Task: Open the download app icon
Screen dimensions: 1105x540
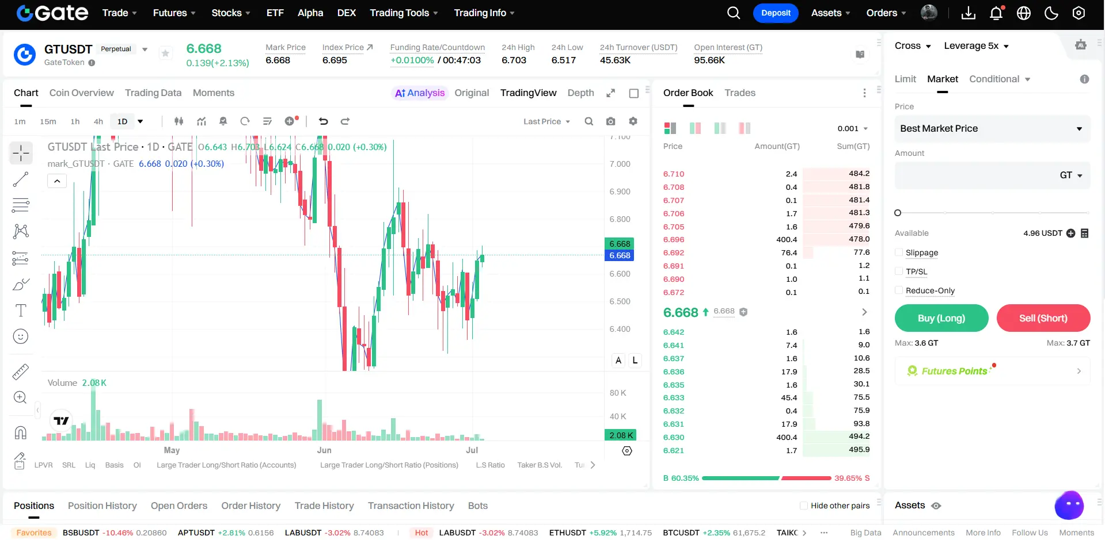Action: tap(969, 13)
